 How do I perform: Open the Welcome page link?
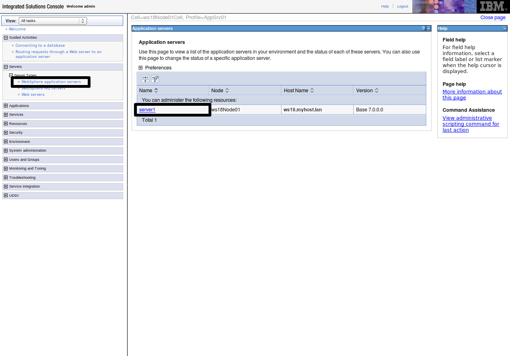coord(17,29)
